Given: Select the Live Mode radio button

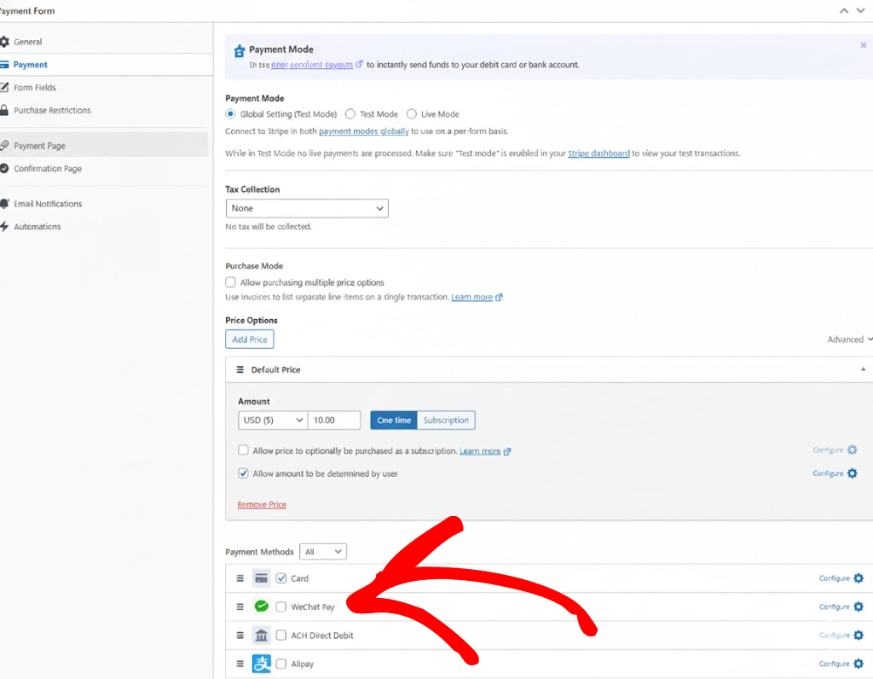Looking at the screenshot, I should 412,114.
